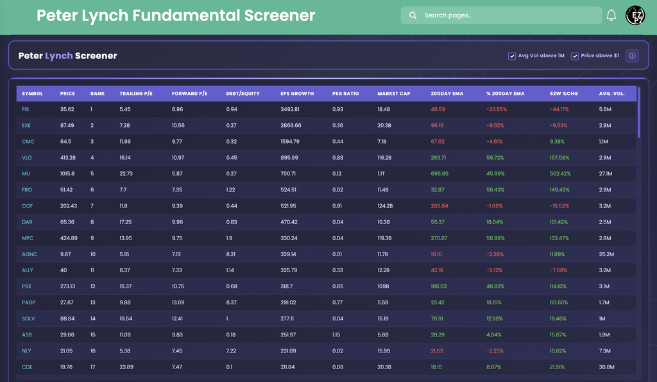Sort by 200Day EMA column
This screenshot has width=657, height=382.
[x=447, y=94]
